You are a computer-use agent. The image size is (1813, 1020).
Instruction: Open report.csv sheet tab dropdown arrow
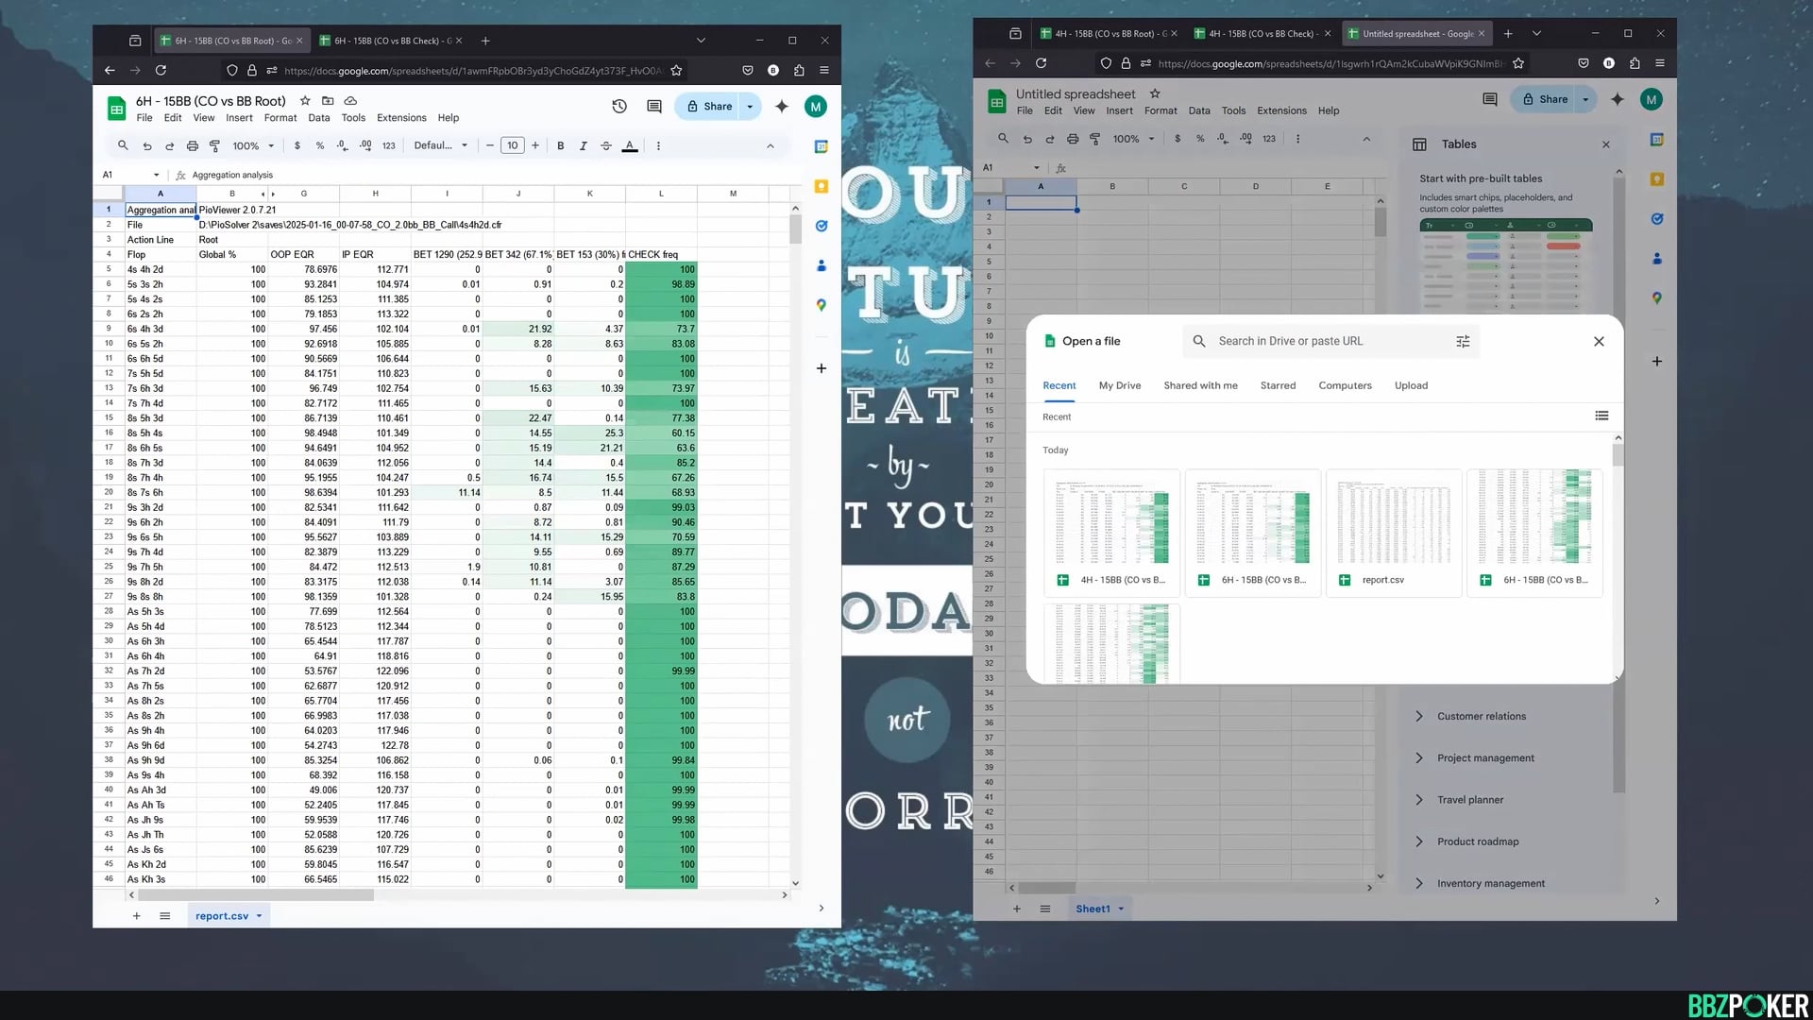coord(259,916)
